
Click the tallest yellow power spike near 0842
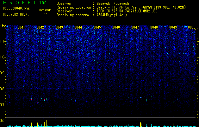(x=46, y=123)
